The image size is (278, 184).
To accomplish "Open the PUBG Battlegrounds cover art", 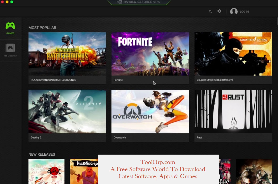I will [67, 54].
